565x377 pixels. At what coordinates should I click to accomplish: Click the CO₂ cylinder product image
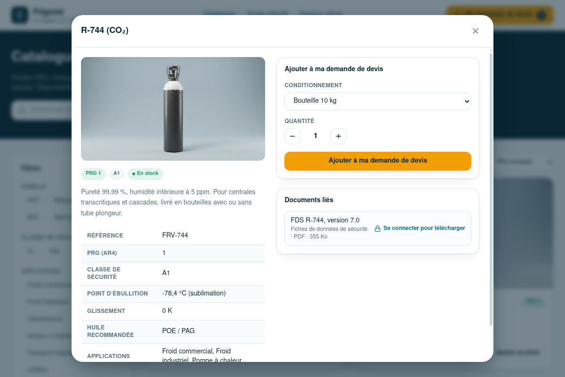pos(173,109)
